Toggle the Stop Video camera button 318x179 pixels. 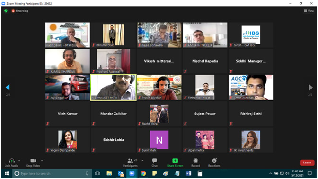pos(33,161)
